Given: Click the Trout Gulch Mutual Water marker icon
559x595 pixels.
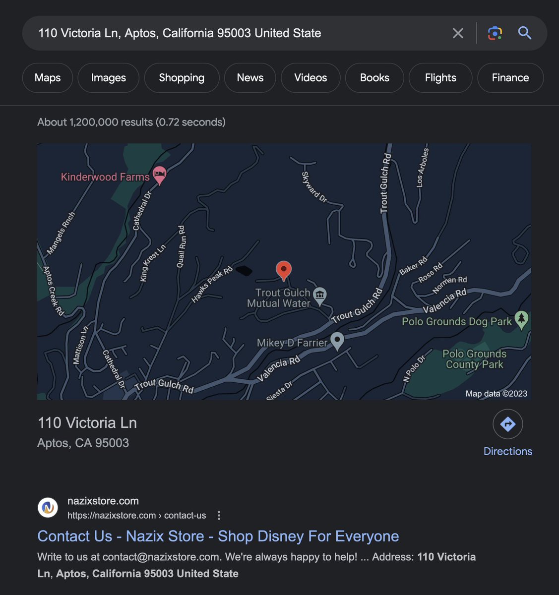Looking at the screenshot, I should pos(320,296).
